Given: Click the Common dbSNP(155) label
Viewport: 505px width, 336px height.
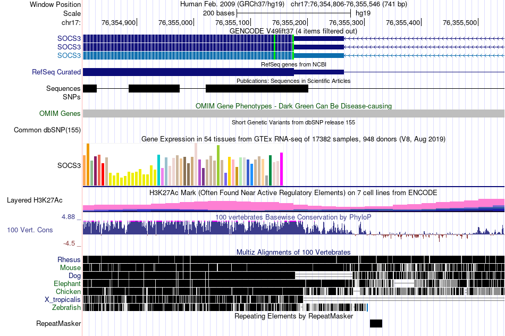Looking at the screenshot, I should [x=47, y=130].
